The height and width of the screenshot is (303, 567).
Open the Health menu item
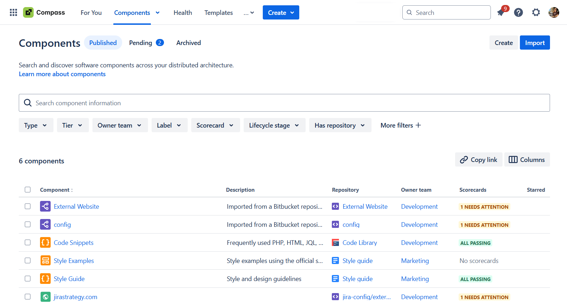coord(183,13)
